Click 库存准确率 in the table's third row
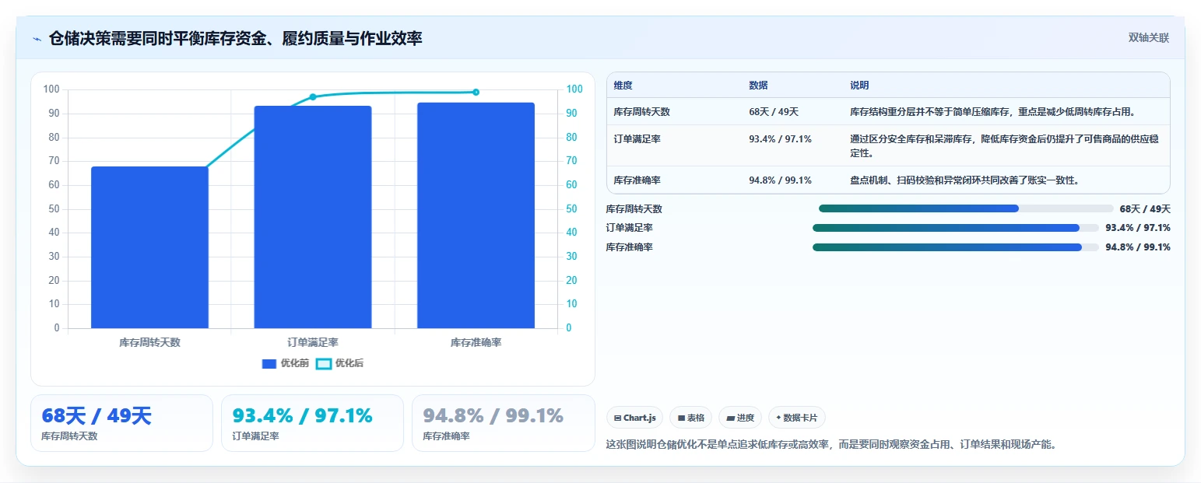 (x=637, y=180)
